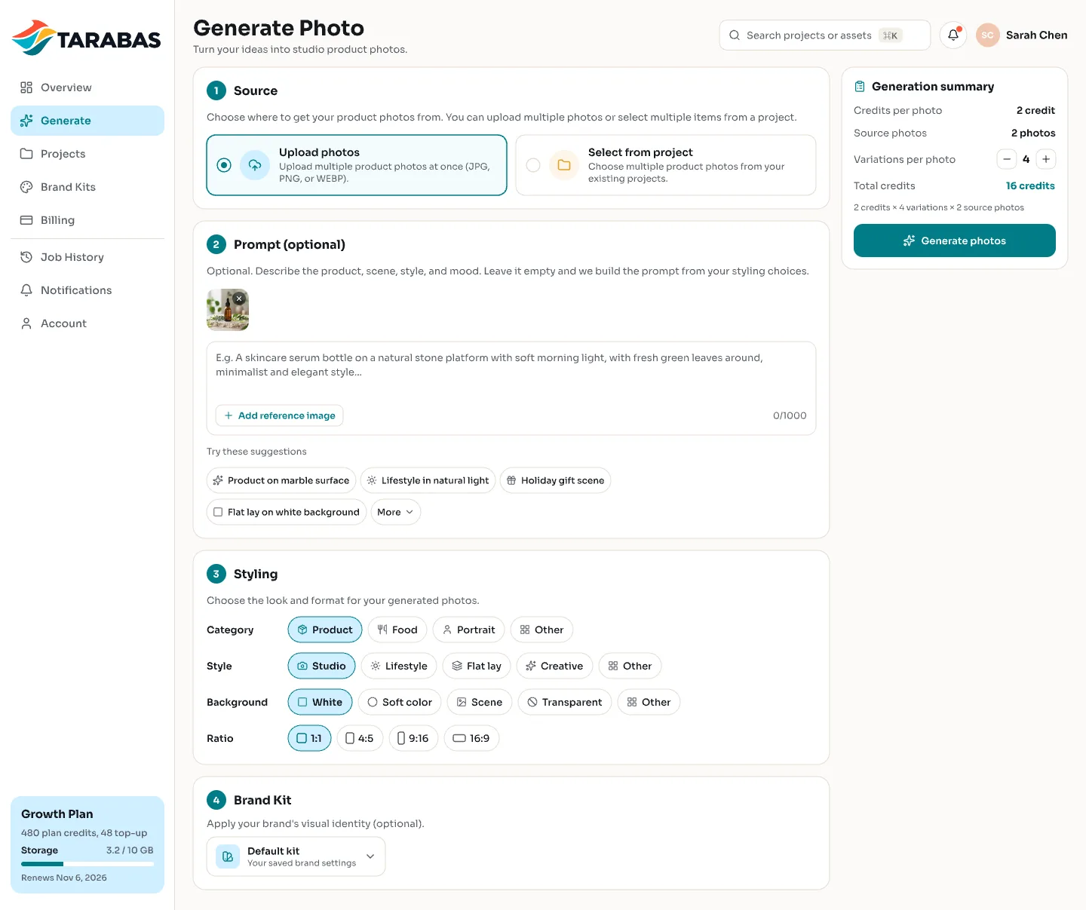The image size is (1086, 910).
Task: Use the Lifestyle in natural light suggestion
Action: point(428,480)
